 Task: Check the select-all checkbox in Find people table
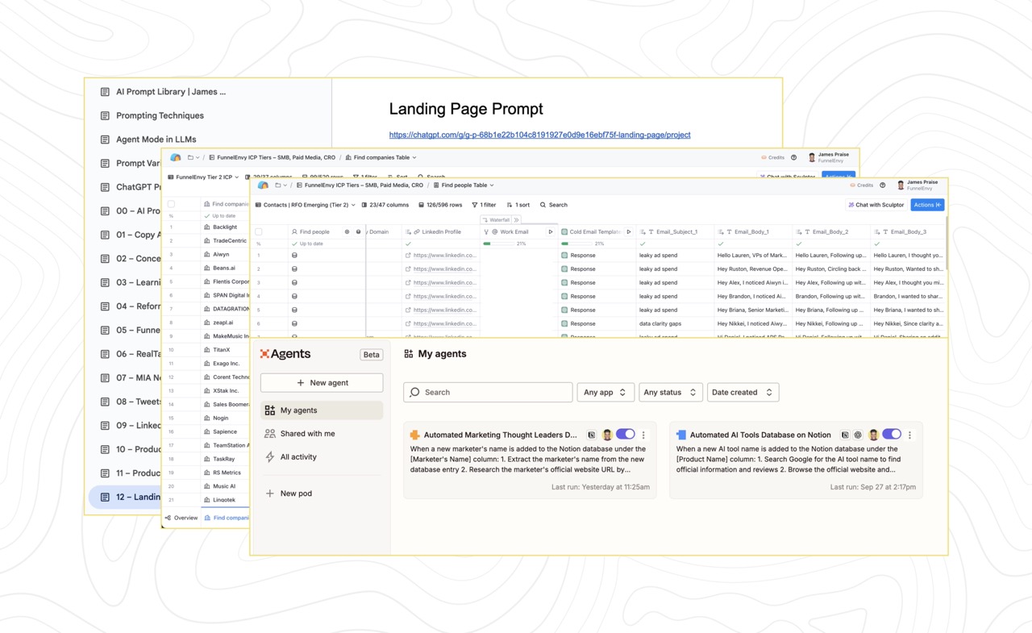259,231
